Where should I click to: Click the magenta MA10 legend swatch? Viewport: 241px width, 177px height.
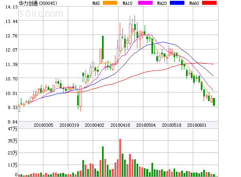(x=145, y=3)
